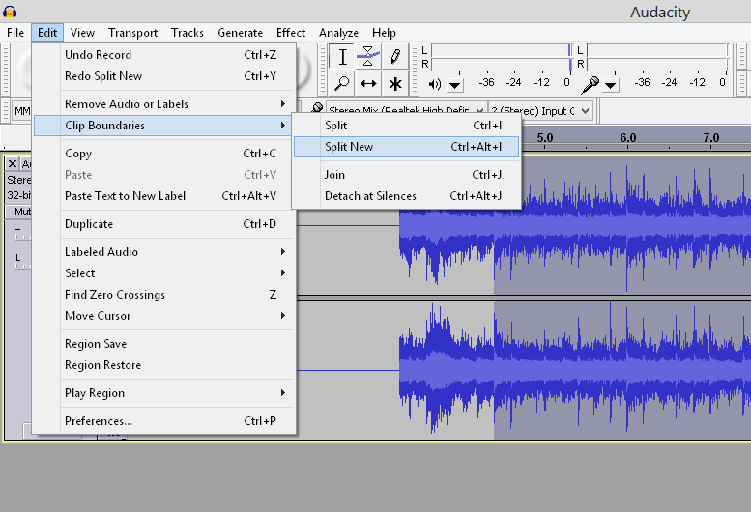Image resolution: width=751 pixels, height=512 pixels.
Task: Select the Zoom magnifier tool
Action: coord(342,84)
